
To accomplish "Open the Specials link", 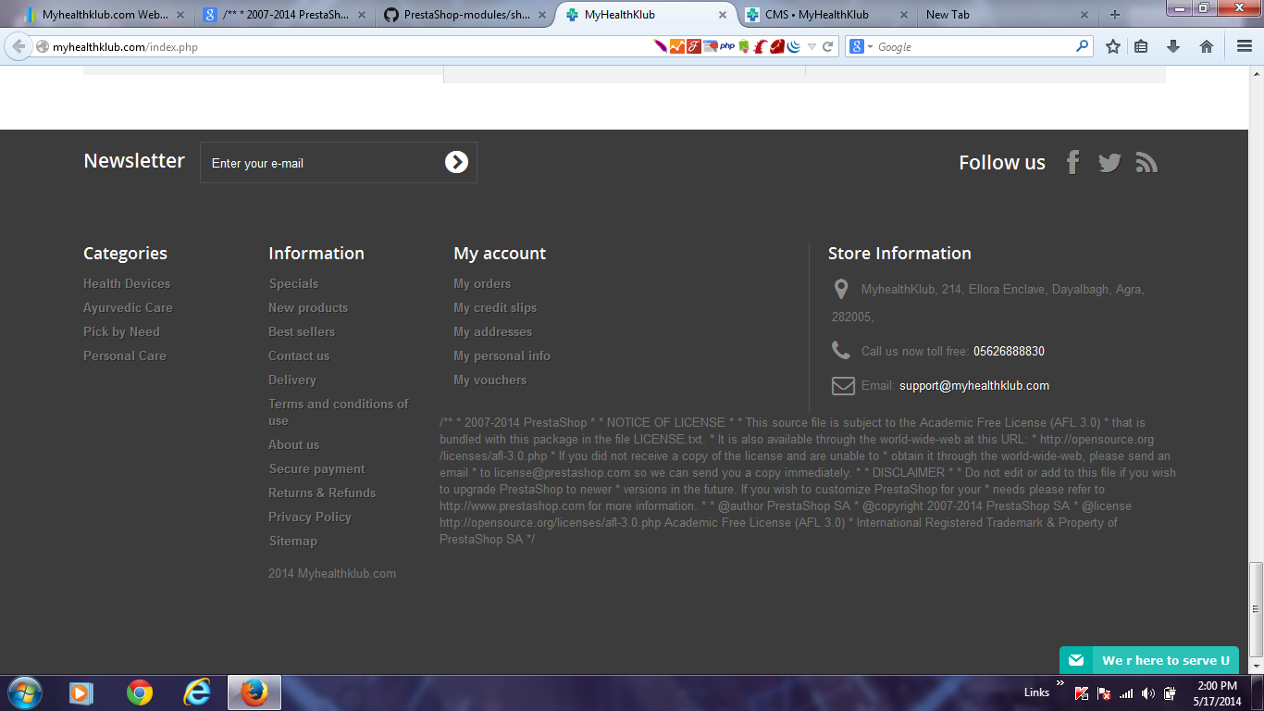I will 293,283.
